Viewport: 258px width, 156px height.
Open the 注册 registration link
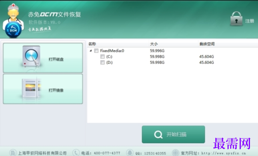click(250, 21)
